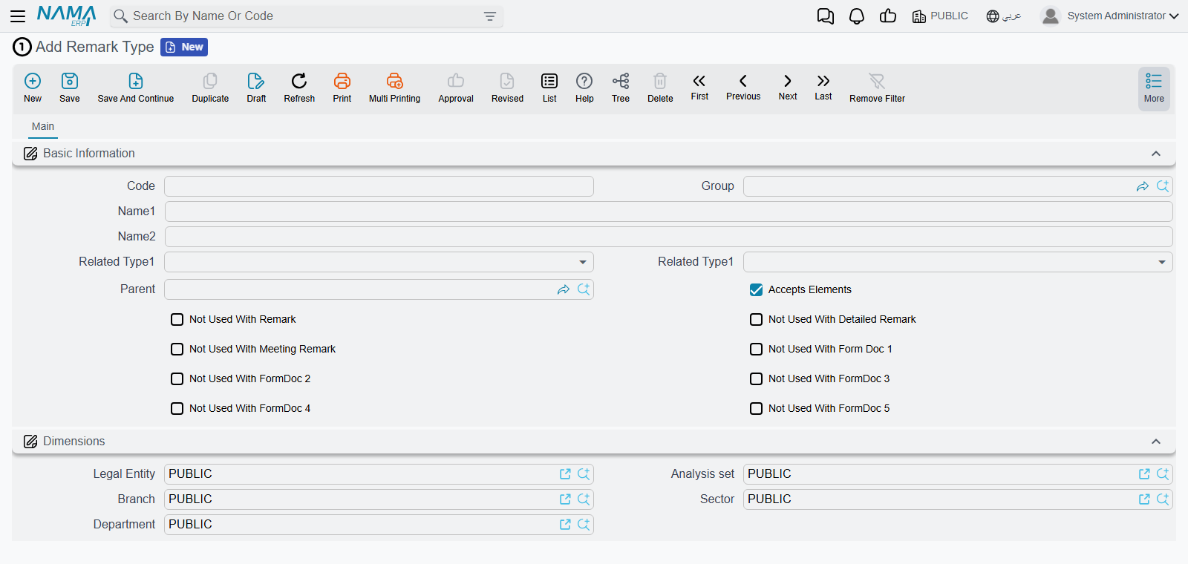This screenshot has width=1188, height=564.
Task: Enable Not Used With FormDoc 2
Action: tap(177, 379)
